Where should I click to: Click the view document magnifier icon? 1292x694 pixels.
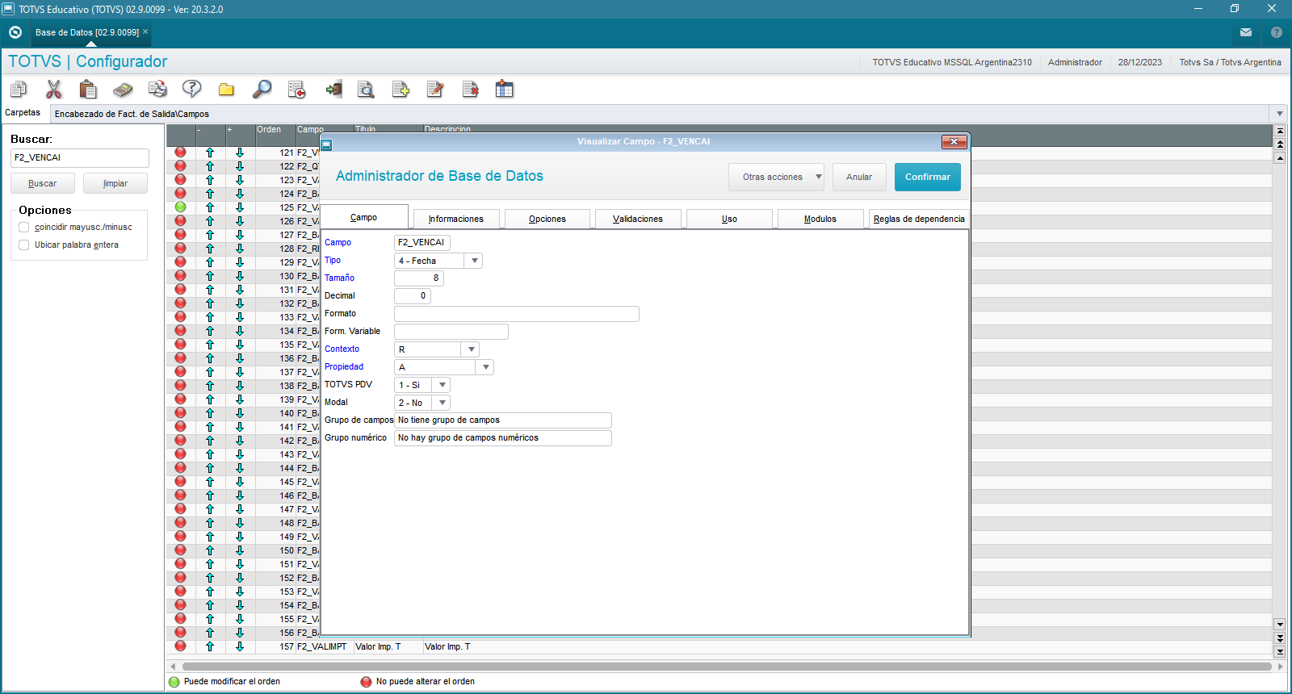click(366, 89)
